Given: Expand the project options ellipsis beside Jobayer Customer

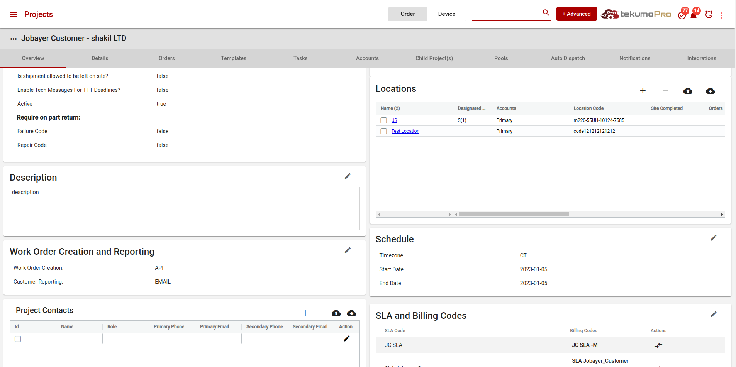Looking at the screenshot, I should [14, 39].
